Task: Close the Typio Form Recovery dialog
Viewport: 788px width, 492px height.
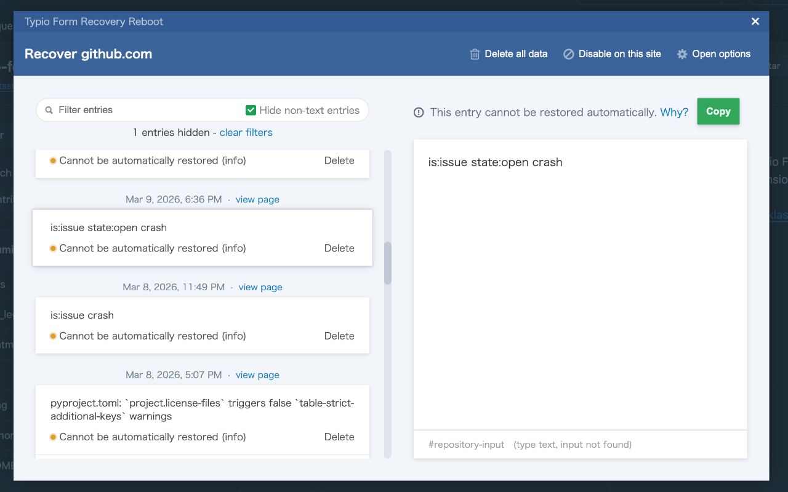Action: tap(755, 22)
